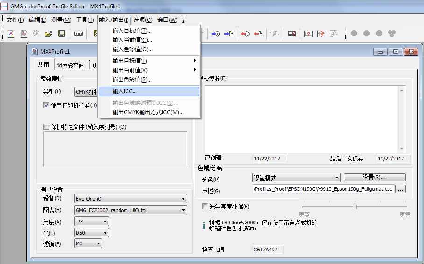The width and height of the screenshot is (424, 264).
Task: Click the brightness compensation slider thumb
Action: pyautogui.click(x=355, y=207)
